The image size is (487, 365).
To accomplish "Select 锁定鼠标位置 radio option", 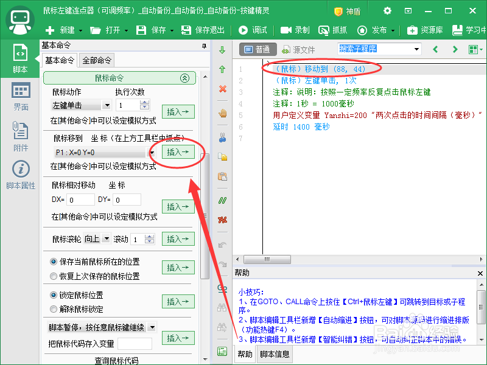I will 54,295.
